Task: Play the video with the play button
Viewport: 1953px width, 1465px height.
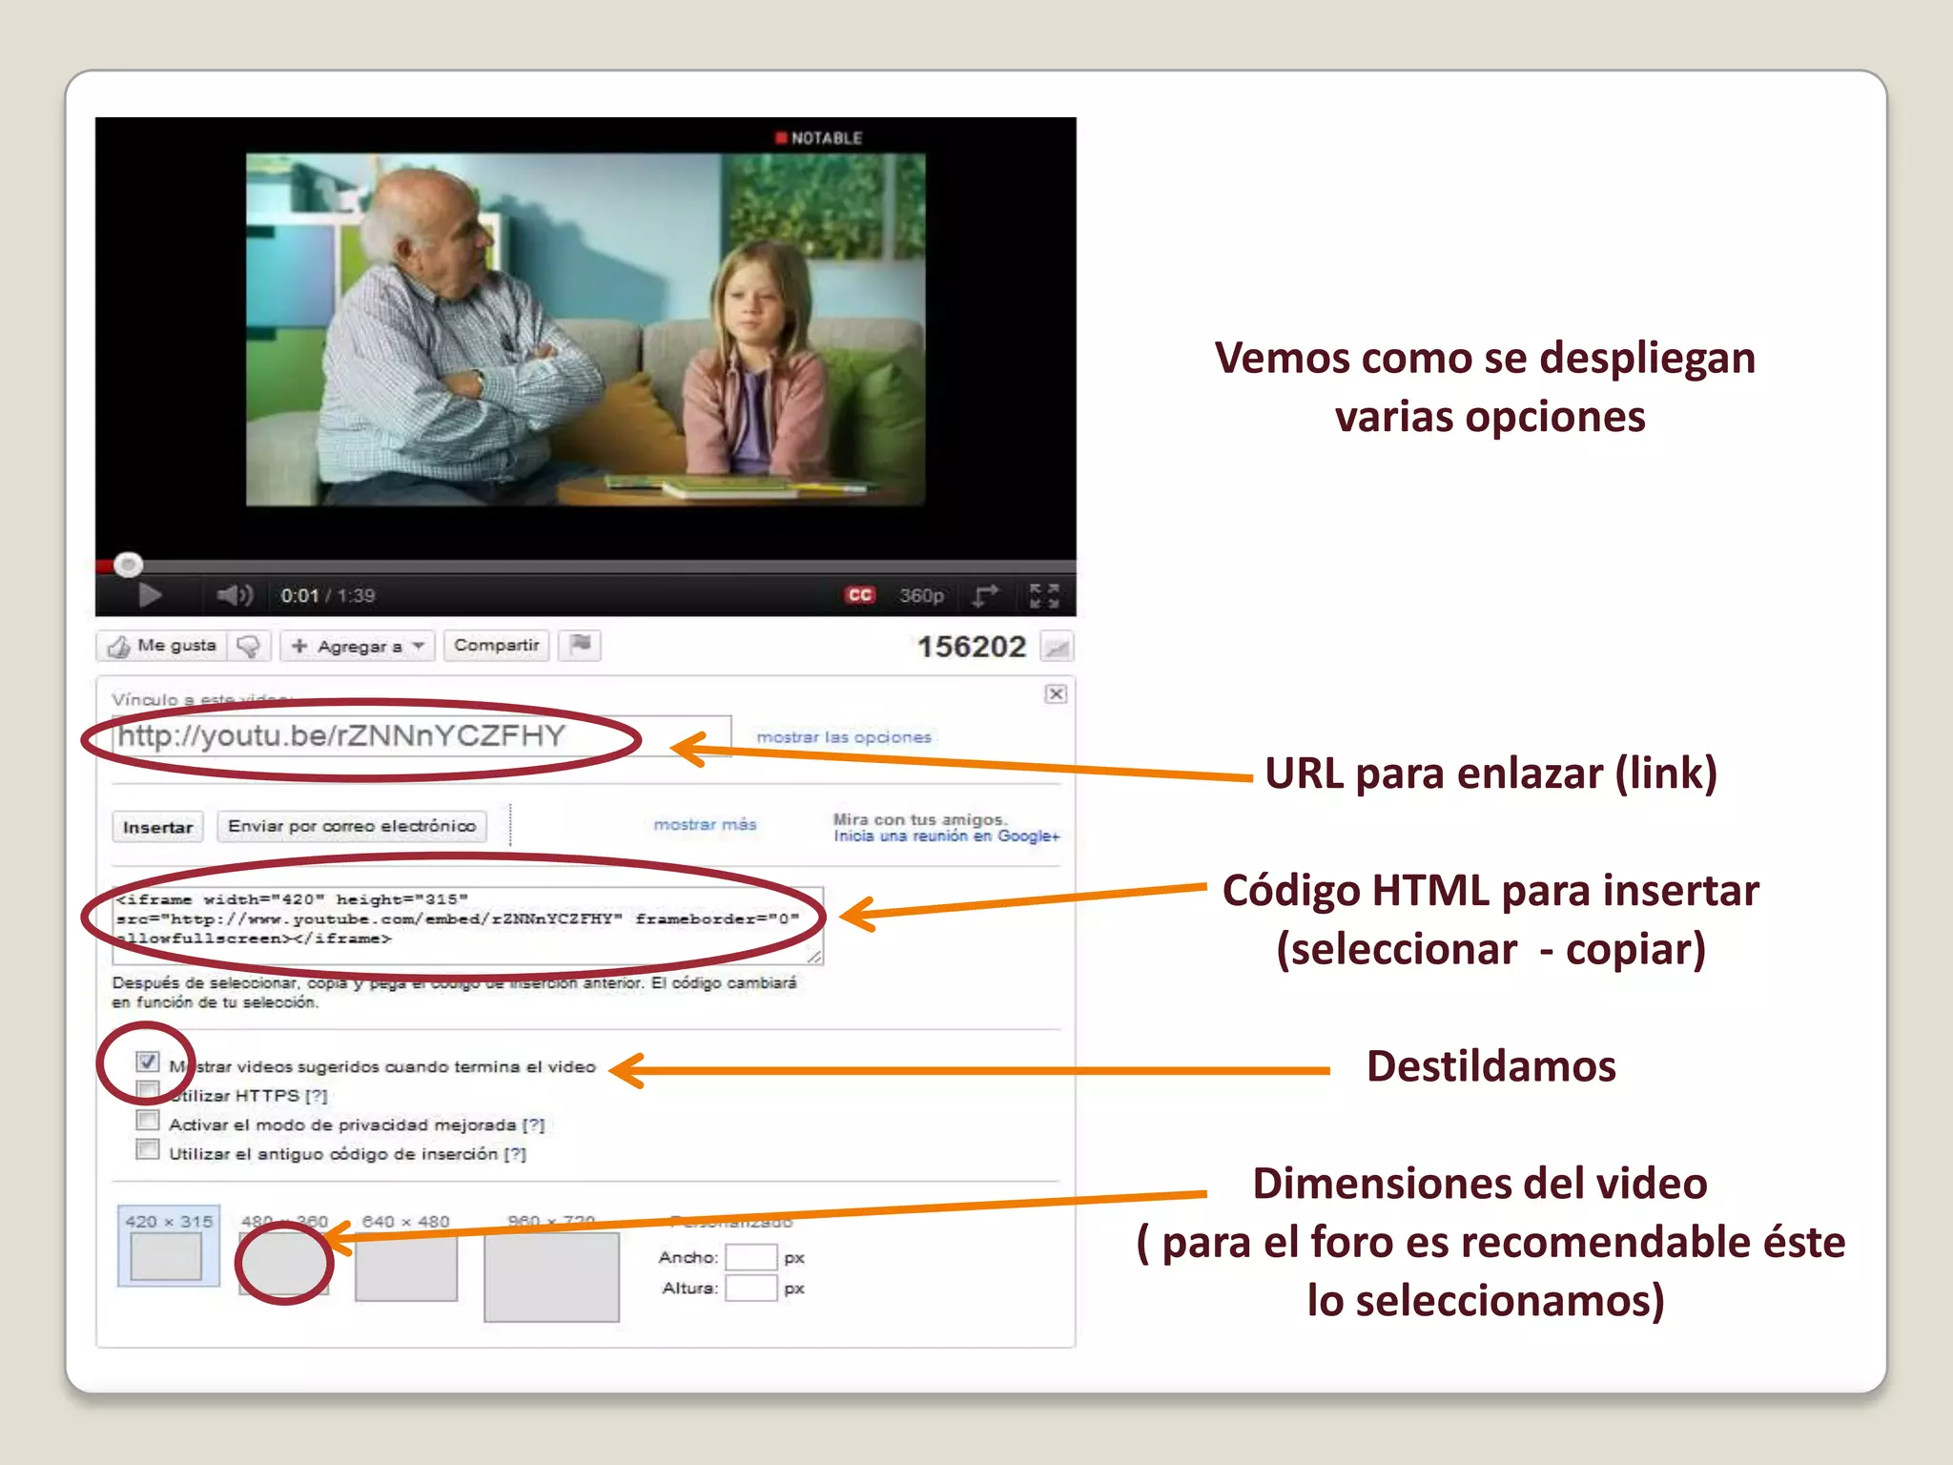Action: point(149,596)
